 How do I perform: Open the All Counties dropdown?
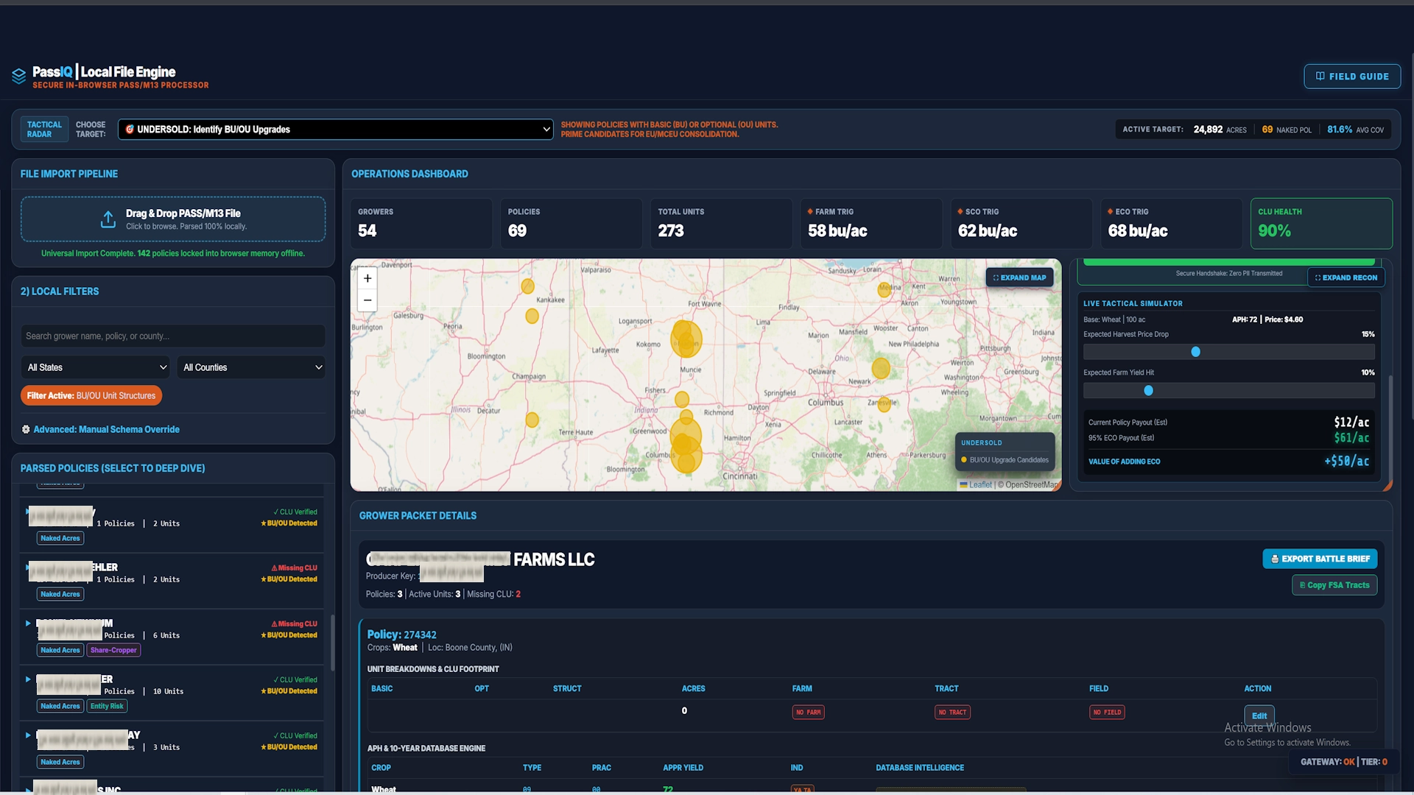[251, 367]
